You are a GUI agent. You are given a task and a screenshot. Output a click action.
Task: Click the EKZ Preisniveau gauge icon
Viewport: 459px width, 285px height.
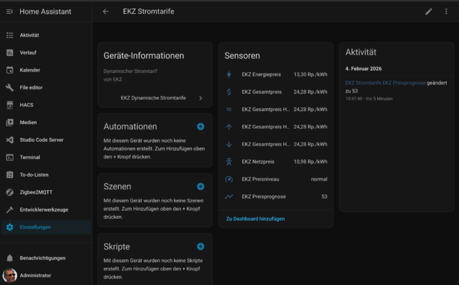click(229, 179)
